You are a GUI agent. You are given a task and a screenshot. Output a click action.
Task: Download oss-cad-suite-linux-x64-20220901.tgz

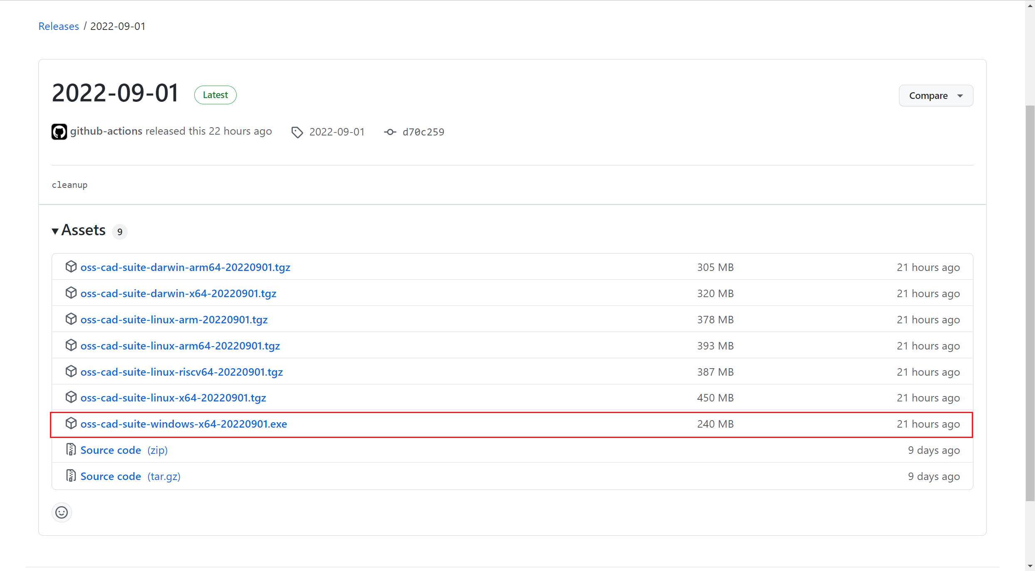tap(173, 398)
